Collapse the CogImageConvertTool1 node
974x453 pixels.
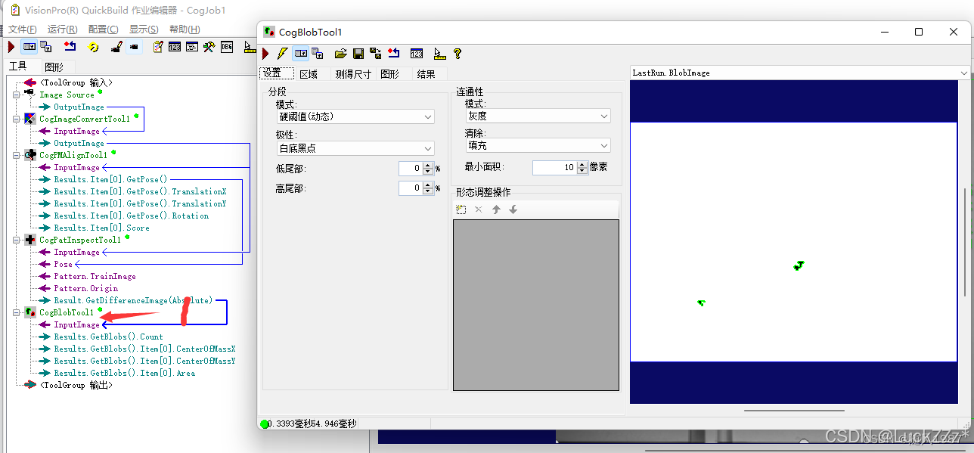tap(17, 119)
